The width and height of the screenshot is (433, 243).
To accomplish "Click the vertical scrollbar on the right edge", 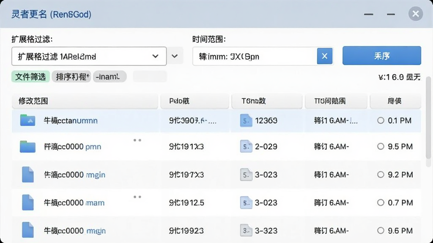I will click(x=429, y=119).
